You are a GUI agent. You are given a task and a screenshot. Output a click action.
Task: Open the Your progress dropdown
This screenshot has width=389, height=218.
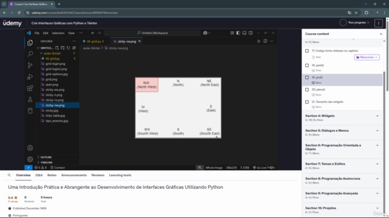(354, 23)
